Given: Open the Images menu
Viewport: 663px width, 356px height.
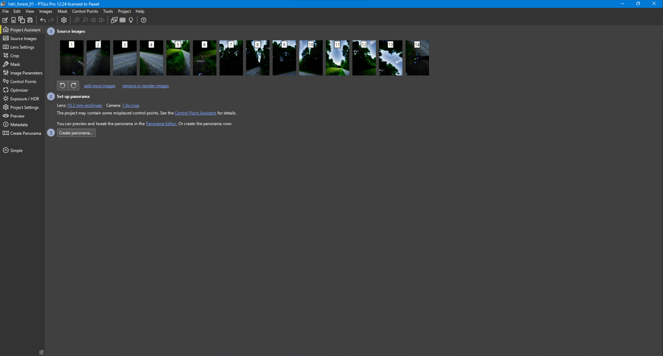Looking at the screenshot, I should click(46, 11).
